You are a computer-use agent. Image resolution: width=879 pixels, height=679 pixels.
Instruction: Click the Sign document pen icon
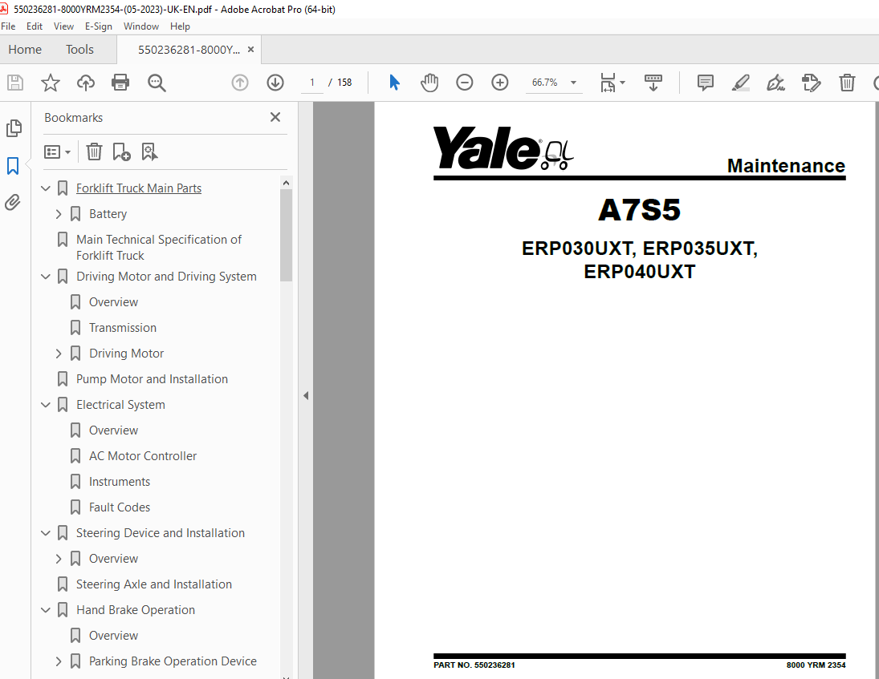point(776,83)
